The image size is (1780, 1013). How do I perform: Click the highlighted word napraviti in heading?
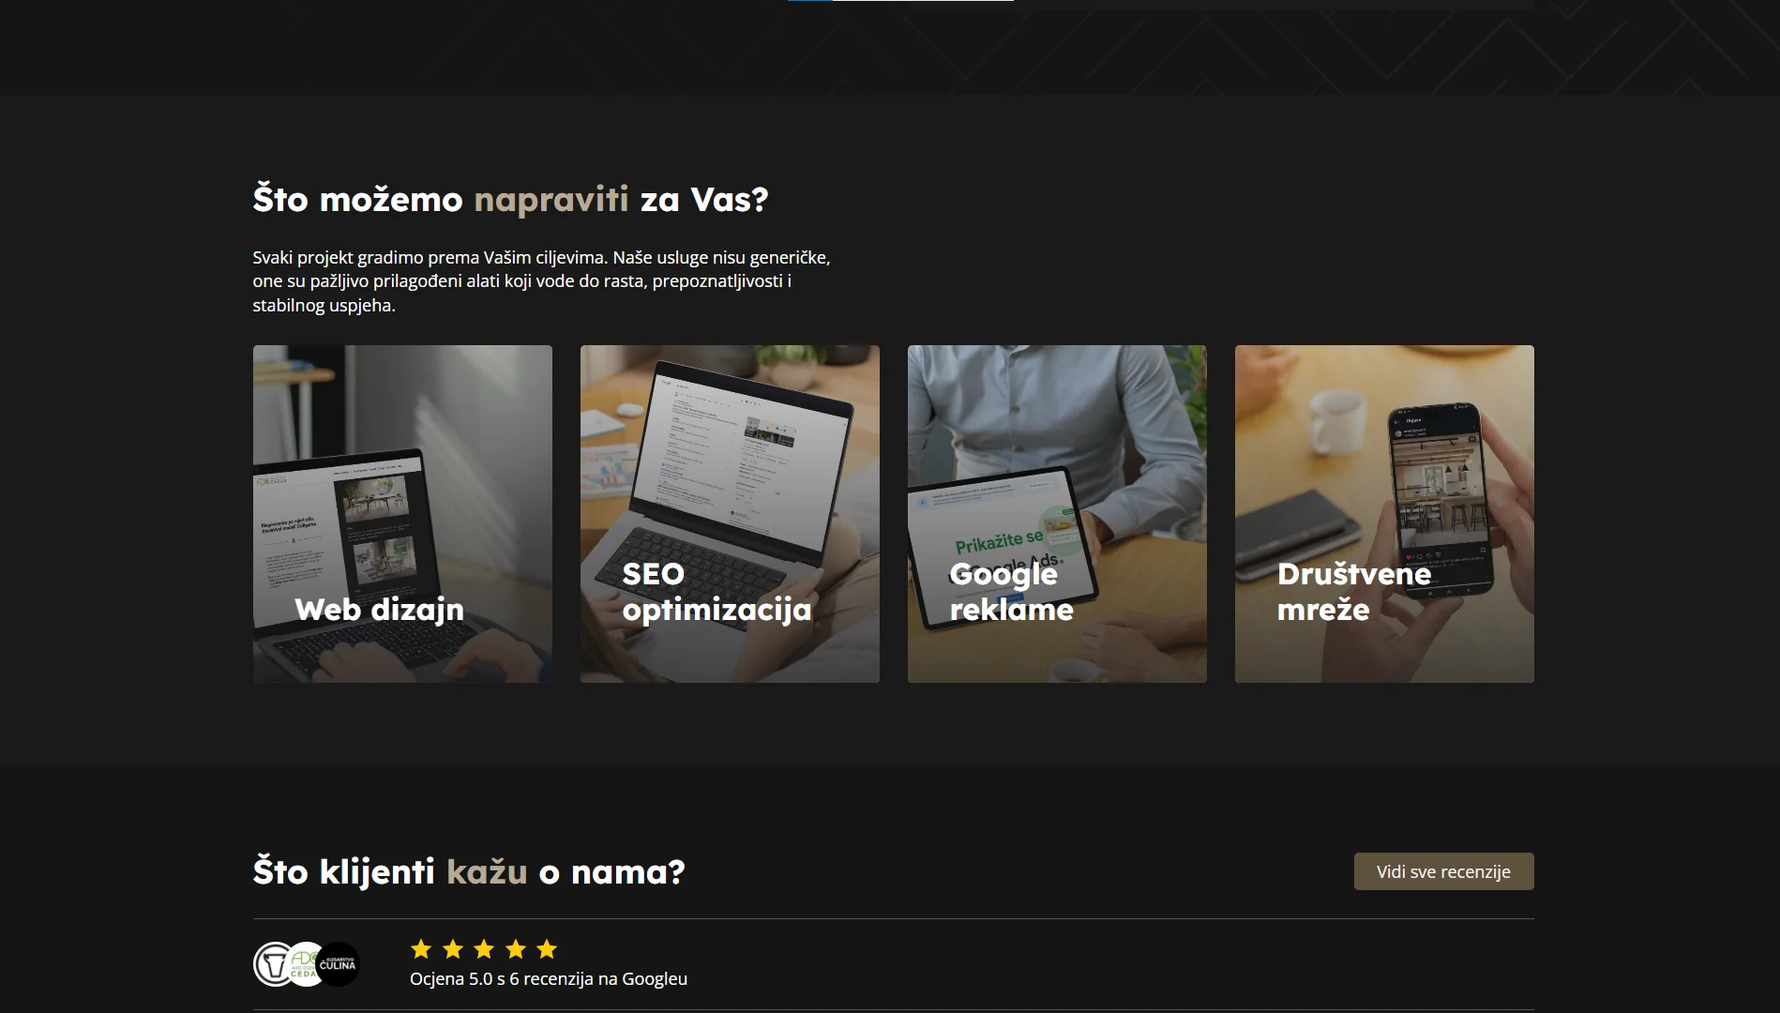pyautogui.click(x=551, y=199)
